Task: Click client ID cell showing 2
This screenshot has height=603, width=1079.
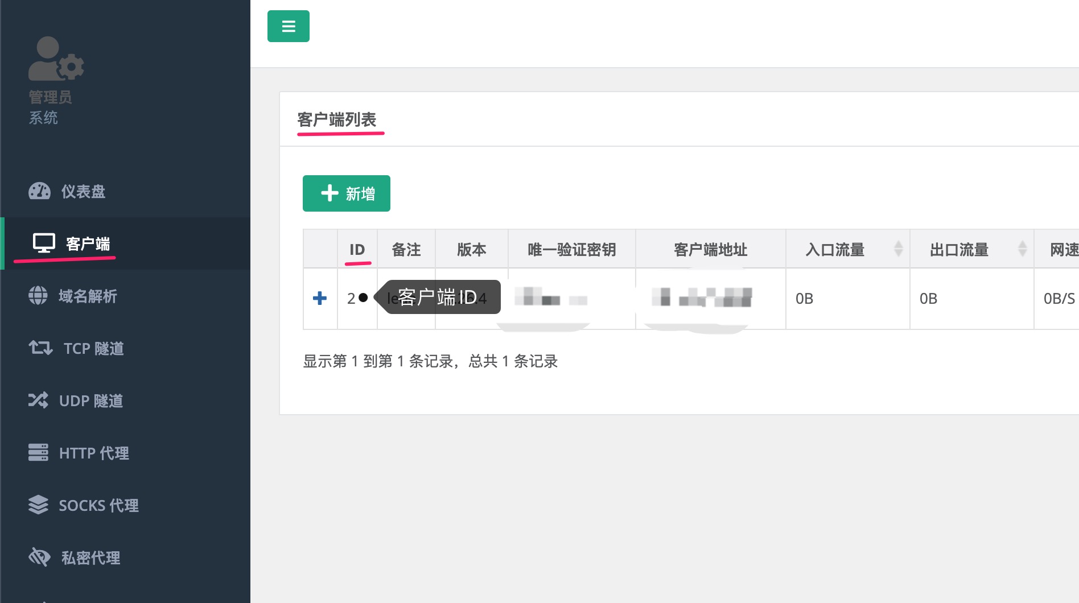Action: tap(357, 298)
